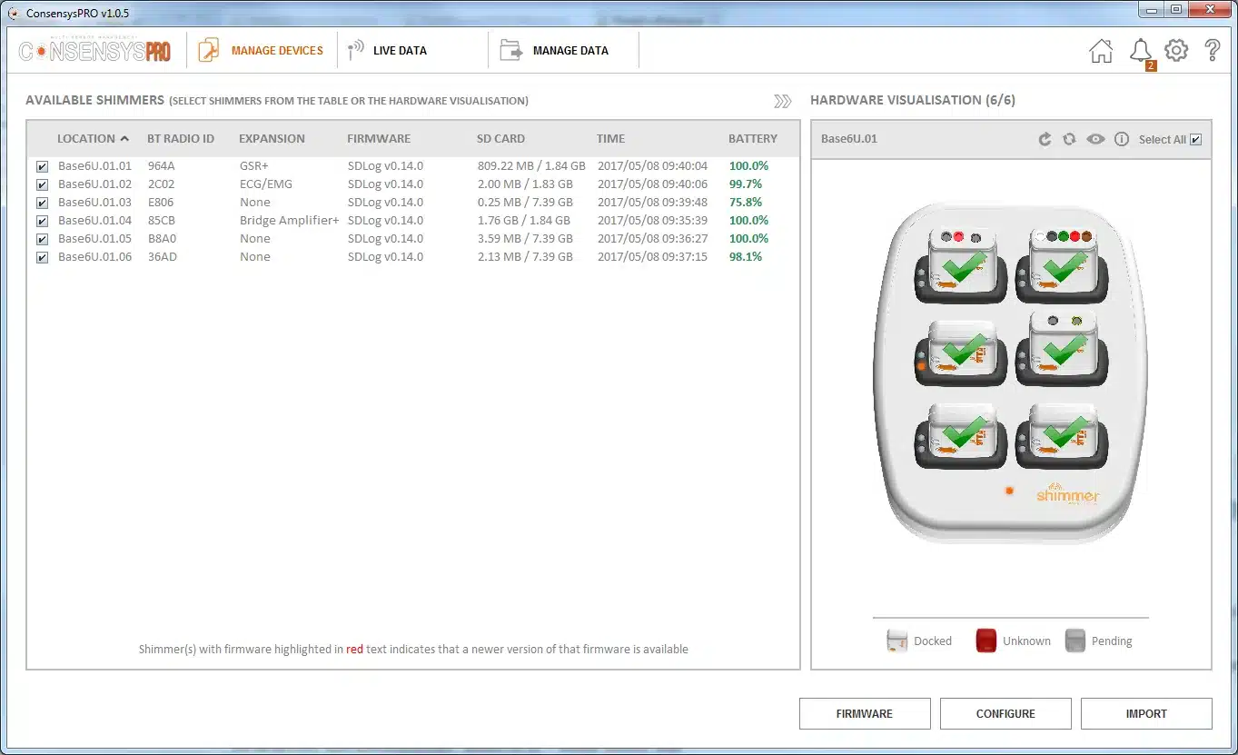Open the home screen icon

click(x=1101, y=51)
